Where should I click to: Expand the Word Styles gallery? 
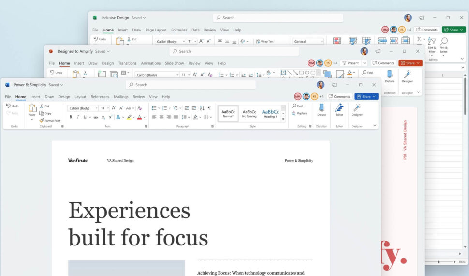point(283,118)
